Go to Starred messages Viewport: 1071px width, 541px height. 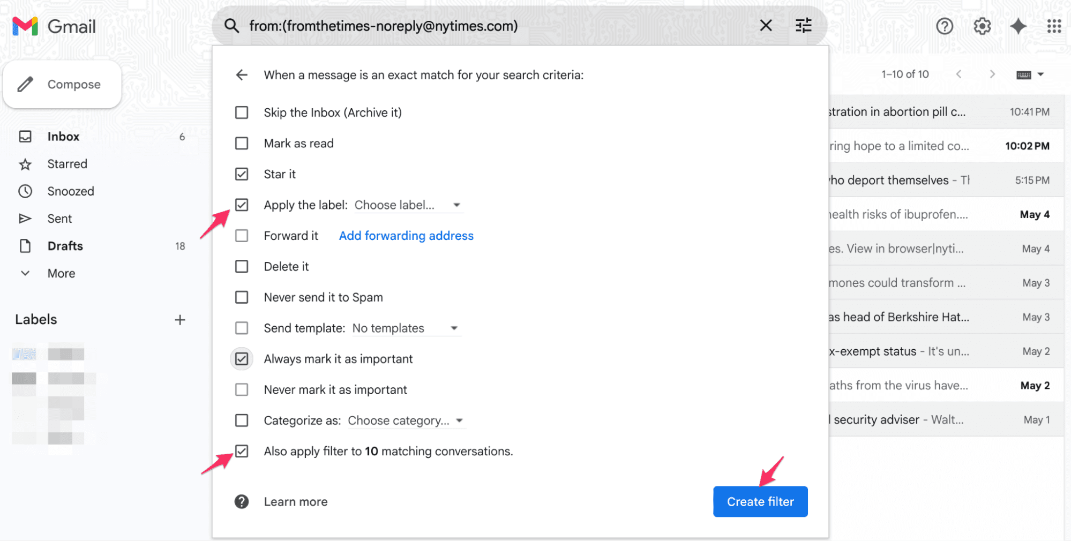coord(66,164)
